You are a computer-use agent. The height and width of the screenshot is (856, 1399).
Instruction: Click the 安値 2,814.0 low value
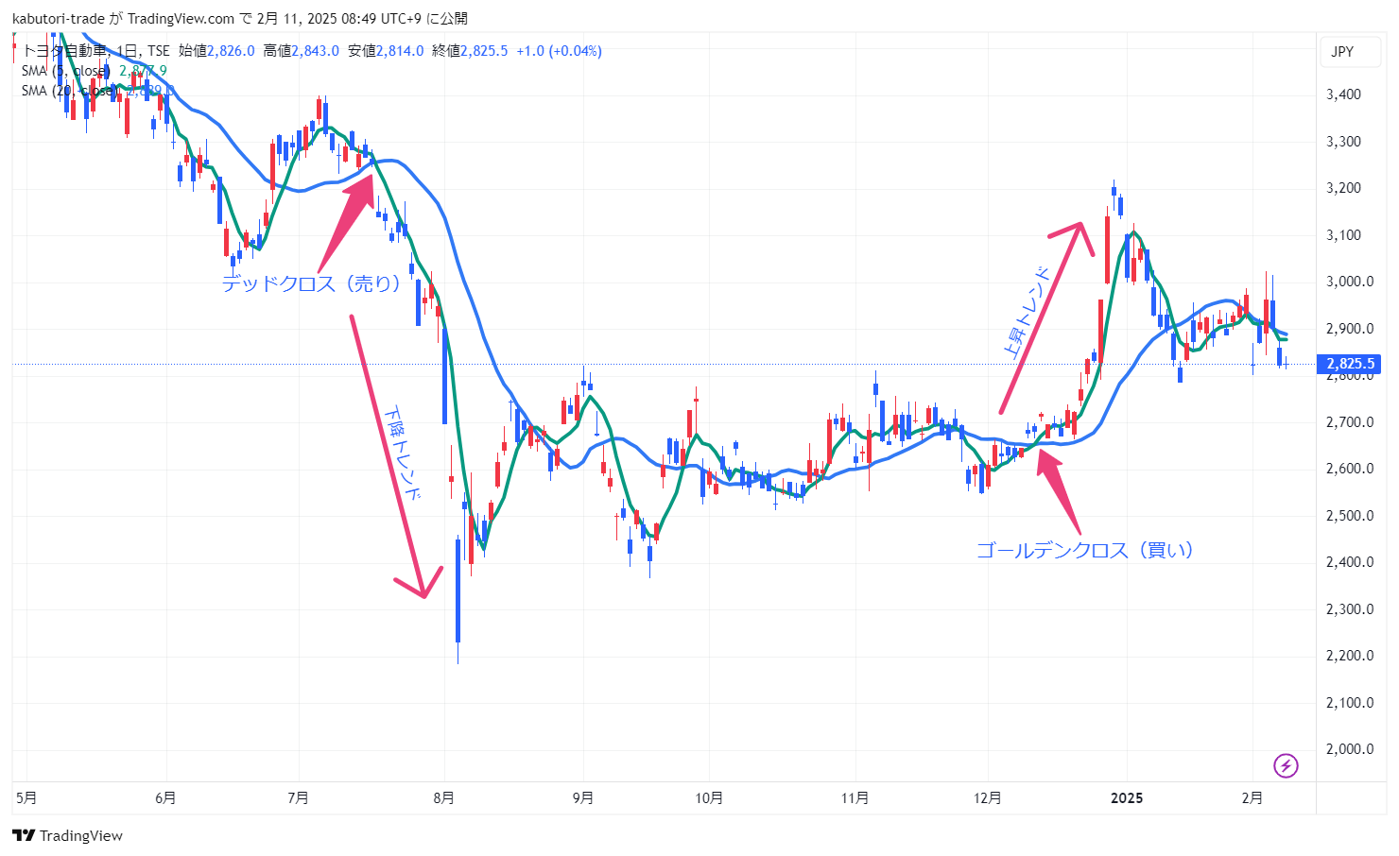[386, 51]
